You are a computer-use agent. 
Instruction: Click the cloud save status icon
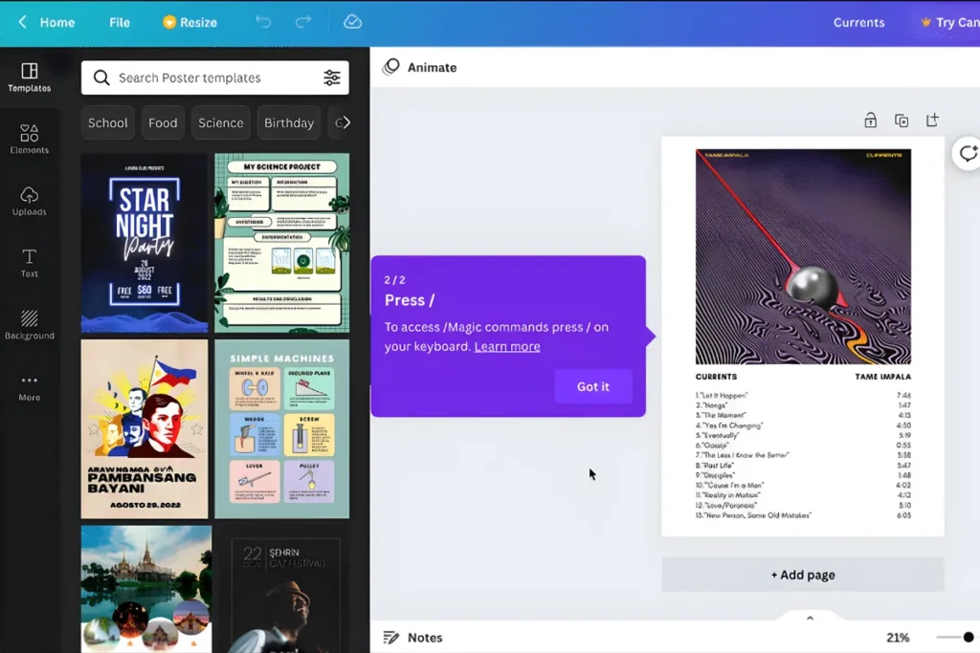click(x=353, y=21)
